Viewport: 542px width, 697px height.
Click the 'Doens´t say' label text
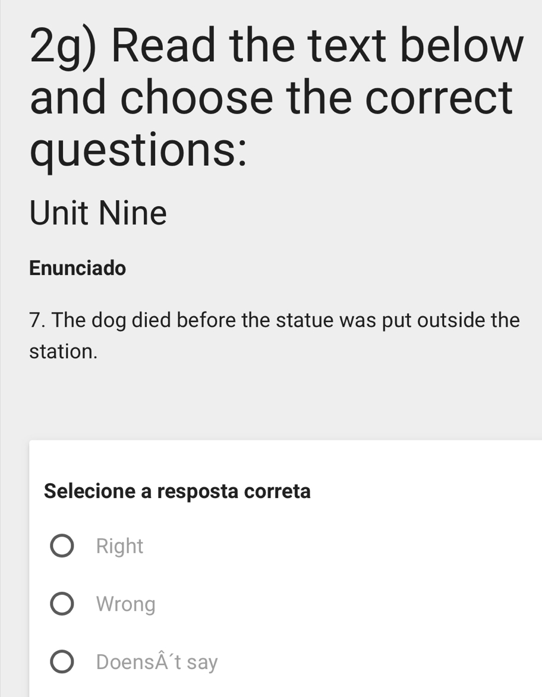pos(157,662)
